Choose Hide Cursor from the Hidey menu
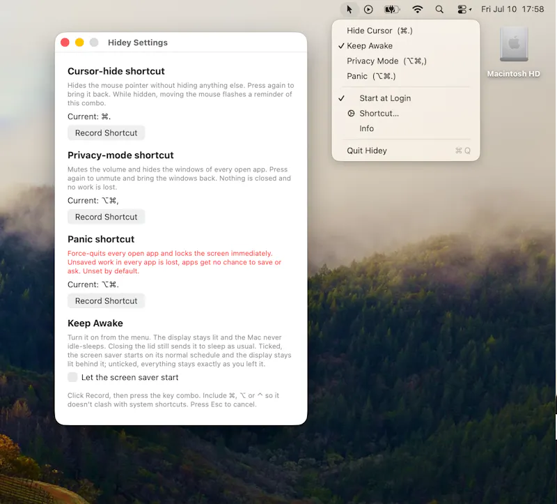Image resolution: width=557 pixels, height=504 pixels. [406, 31]
